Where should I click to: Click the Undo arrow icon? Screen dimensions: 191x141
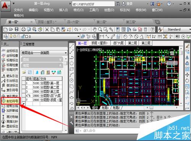tap(76, 29)
